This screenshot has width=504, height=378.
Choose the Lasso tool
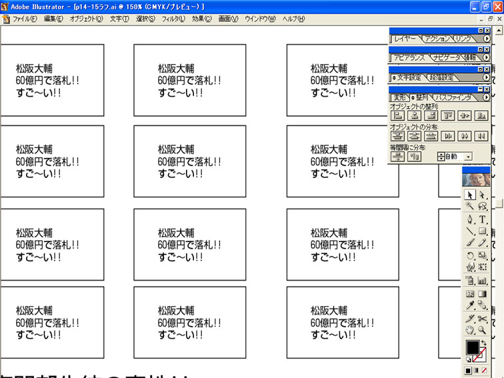tap(482, 206)
